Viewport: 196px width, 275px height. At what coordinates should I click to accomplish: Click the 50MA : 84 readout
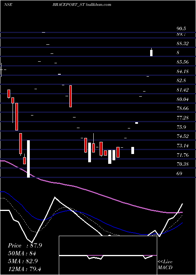click(22, 253)
